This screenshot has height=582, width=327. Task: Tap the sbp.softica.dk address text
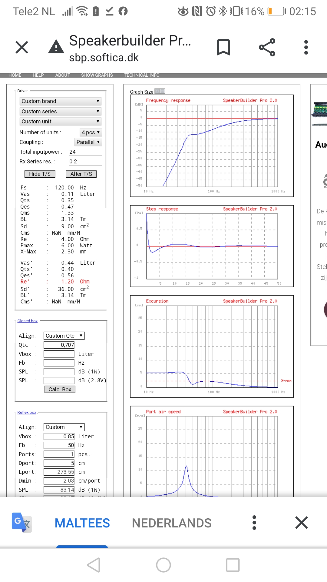click(x=104, y=58)
